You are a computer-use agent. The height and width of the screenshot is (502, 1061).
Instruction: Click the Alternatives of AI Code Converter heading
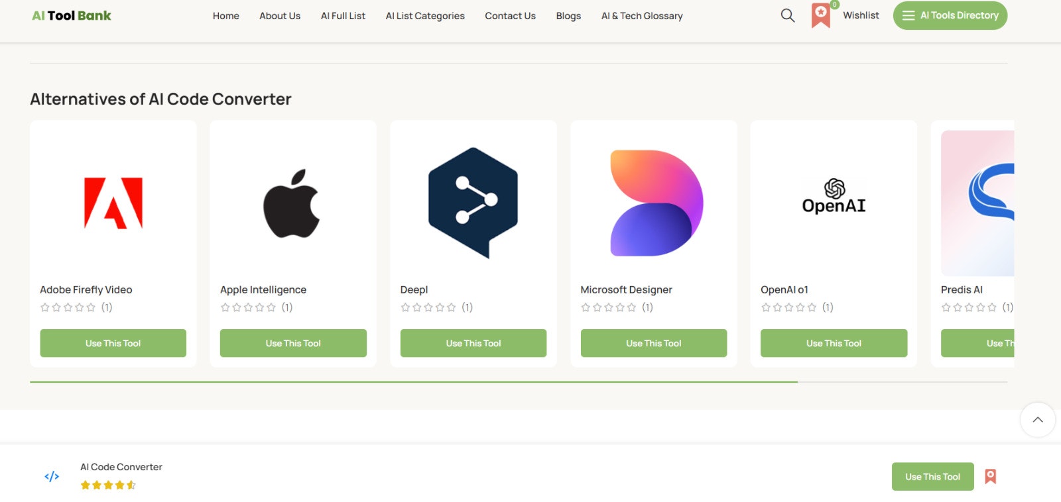pos(160,99)
